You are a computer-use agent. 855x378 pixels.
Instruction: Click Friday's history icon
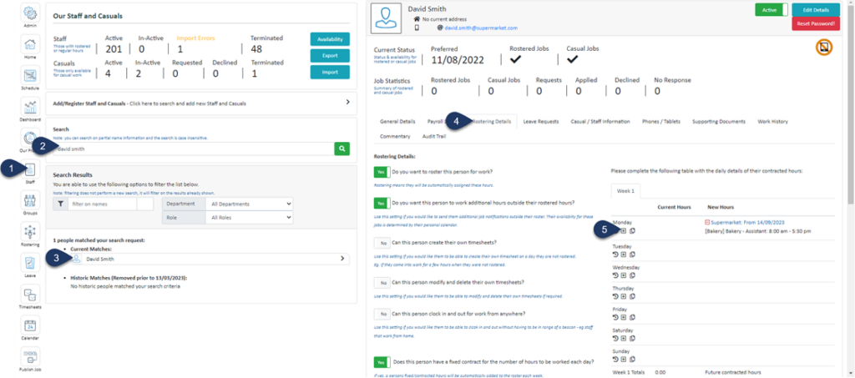(615, 317)
